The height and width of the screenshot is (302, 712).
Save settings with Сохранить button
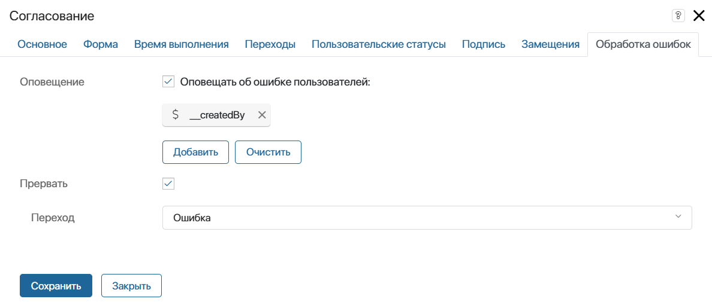point(56,286)
